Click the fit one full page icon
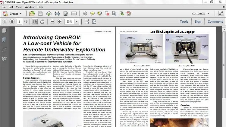The height and width of the screenshot is (127, 226). (x=94, y=22)
